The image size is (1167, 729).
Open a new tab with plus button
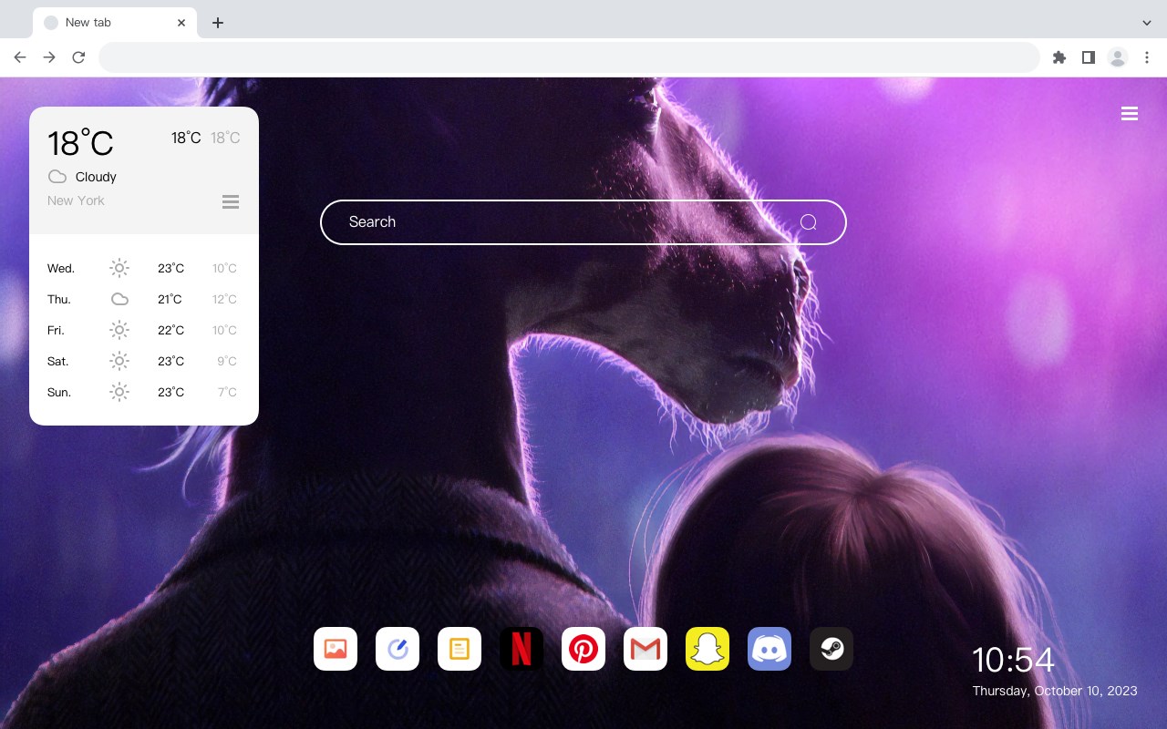(218, 23)
